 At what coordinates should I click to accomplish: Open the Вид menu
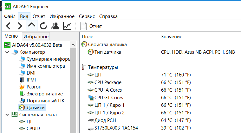24,16
